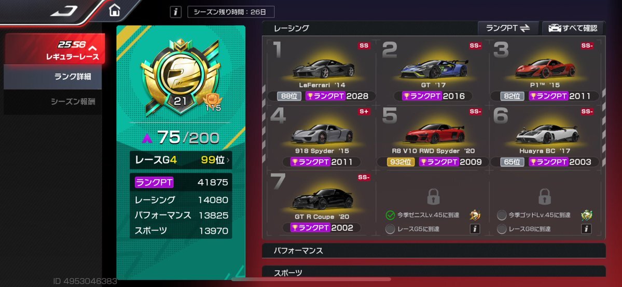622x287 pixels.
Task: Open season info icon next to timer
Action: 176,12
